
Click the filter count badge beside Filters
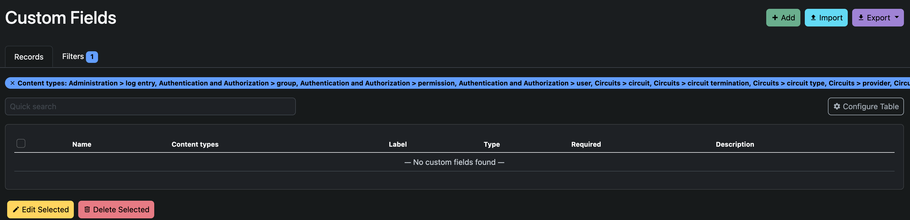coord(92,56)
